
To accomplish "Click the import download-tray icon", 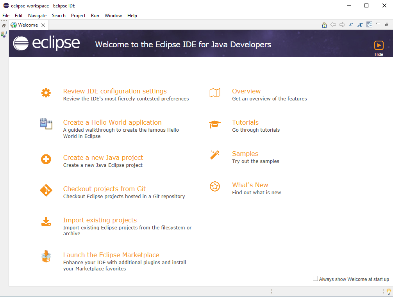I will [x=46, y=222].
